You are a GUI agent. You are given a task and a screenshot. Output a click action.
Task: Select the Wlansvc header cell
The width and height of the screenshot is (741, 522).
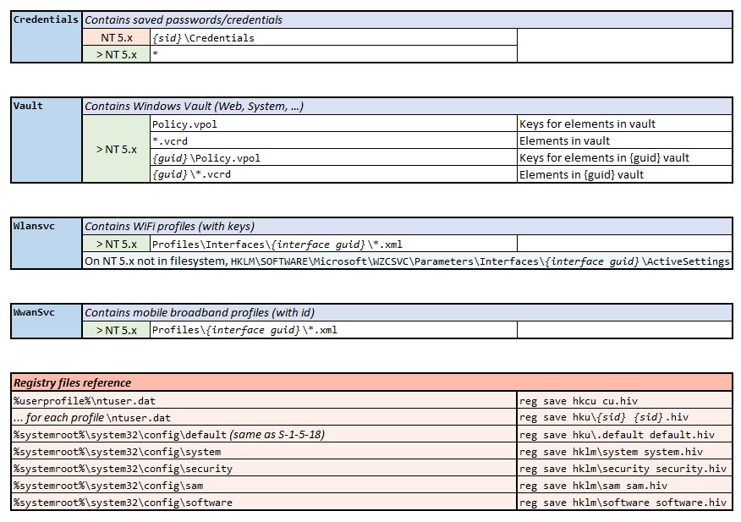click(47, 244)
